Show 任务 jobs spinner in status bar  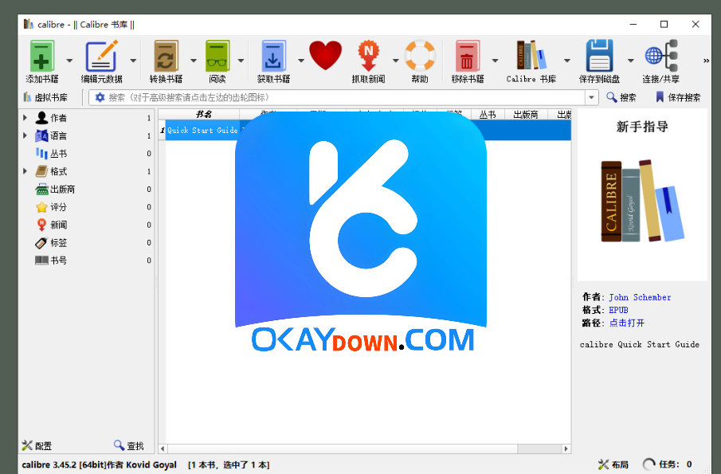(649, 464)
